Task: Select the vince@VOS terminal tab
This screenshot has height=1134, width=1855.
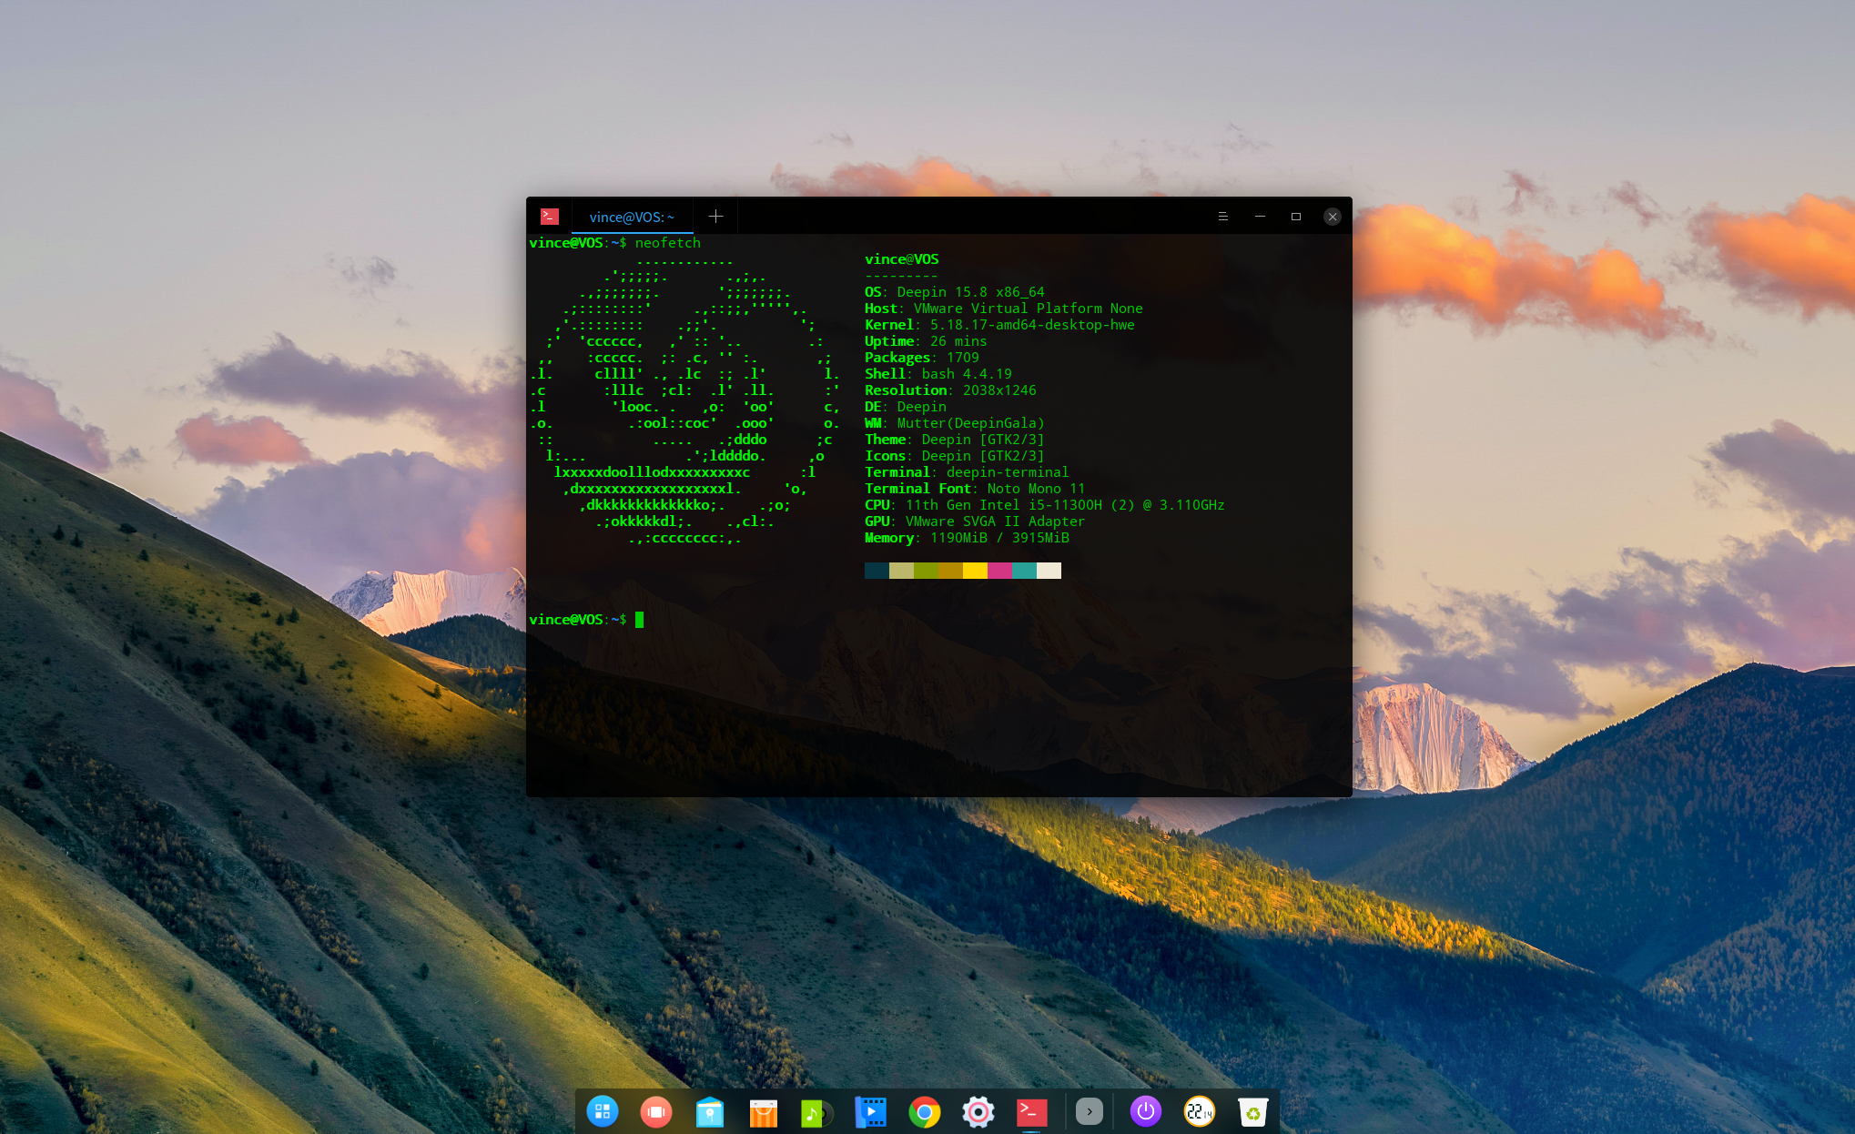Action: click(632, 217)
